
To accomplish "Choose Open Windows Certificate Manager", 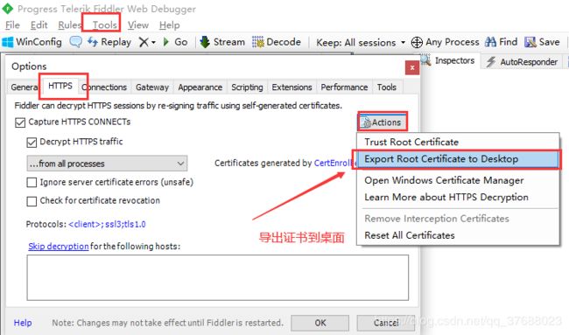I will (458, 180).
